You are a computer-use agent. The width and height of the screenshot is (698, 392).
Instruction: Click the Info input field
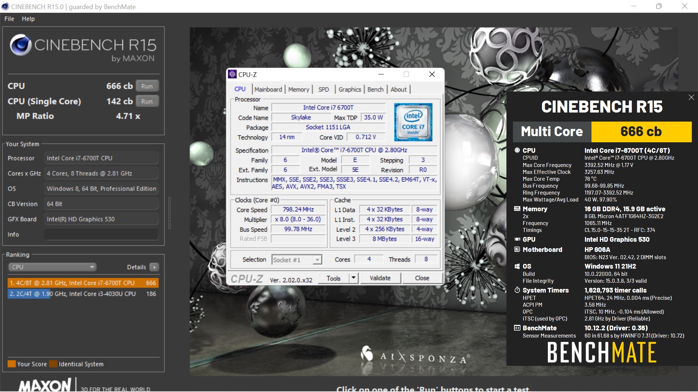(101, 234)
